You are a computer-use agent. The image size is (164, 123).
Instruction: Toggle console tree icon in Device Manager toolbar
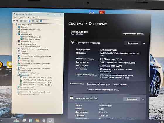coord(21,21)
